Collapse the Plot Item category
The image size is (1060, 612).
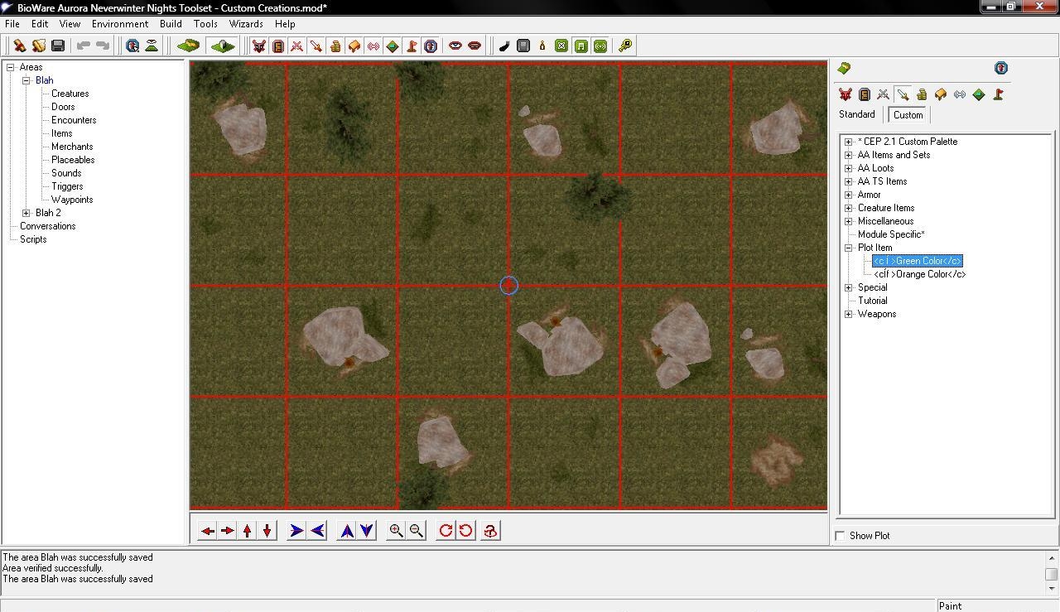coord(848,248)
